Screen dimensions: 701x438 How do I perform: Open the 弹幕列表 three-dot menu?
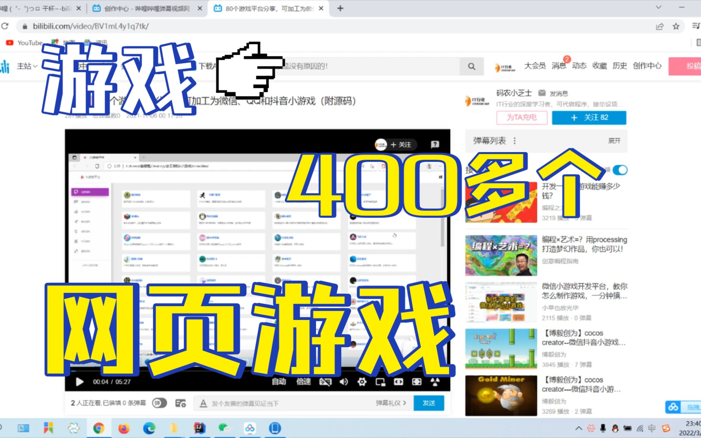[514, 140]
